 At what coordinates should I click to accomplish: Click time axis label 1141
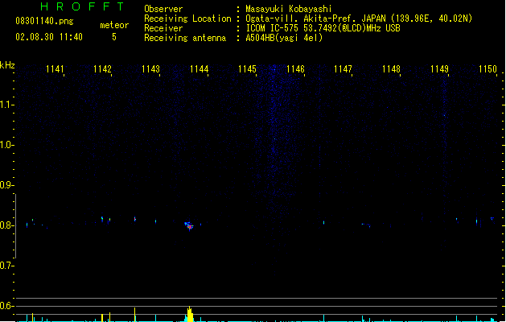click(x=55, y=69)
